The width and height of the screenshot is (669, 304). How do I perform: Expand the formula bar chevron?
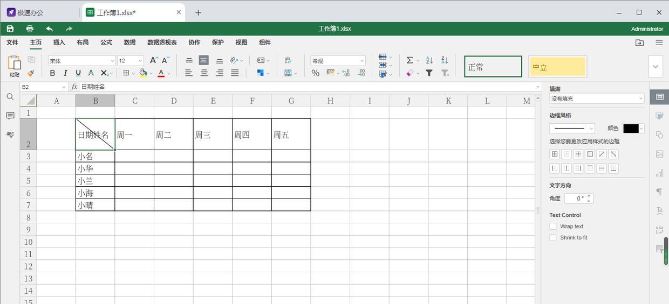(538, 87)
